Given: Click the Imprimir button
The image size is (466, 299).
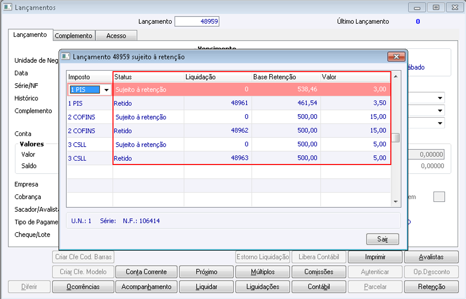Looking at the screenshot, I should (375, 257).
